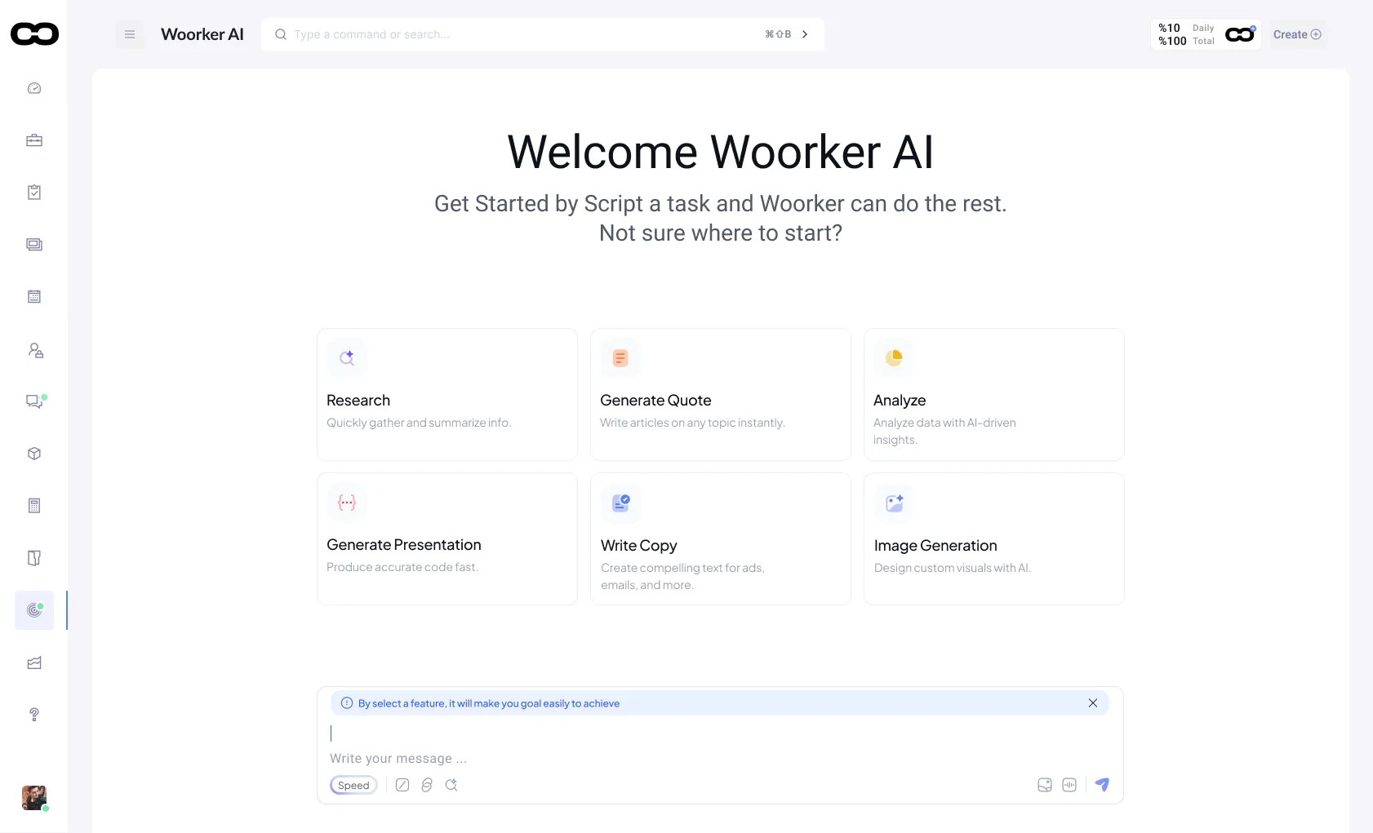
Task: Toggle the Speed mode pill
Action: pos(353,785)
